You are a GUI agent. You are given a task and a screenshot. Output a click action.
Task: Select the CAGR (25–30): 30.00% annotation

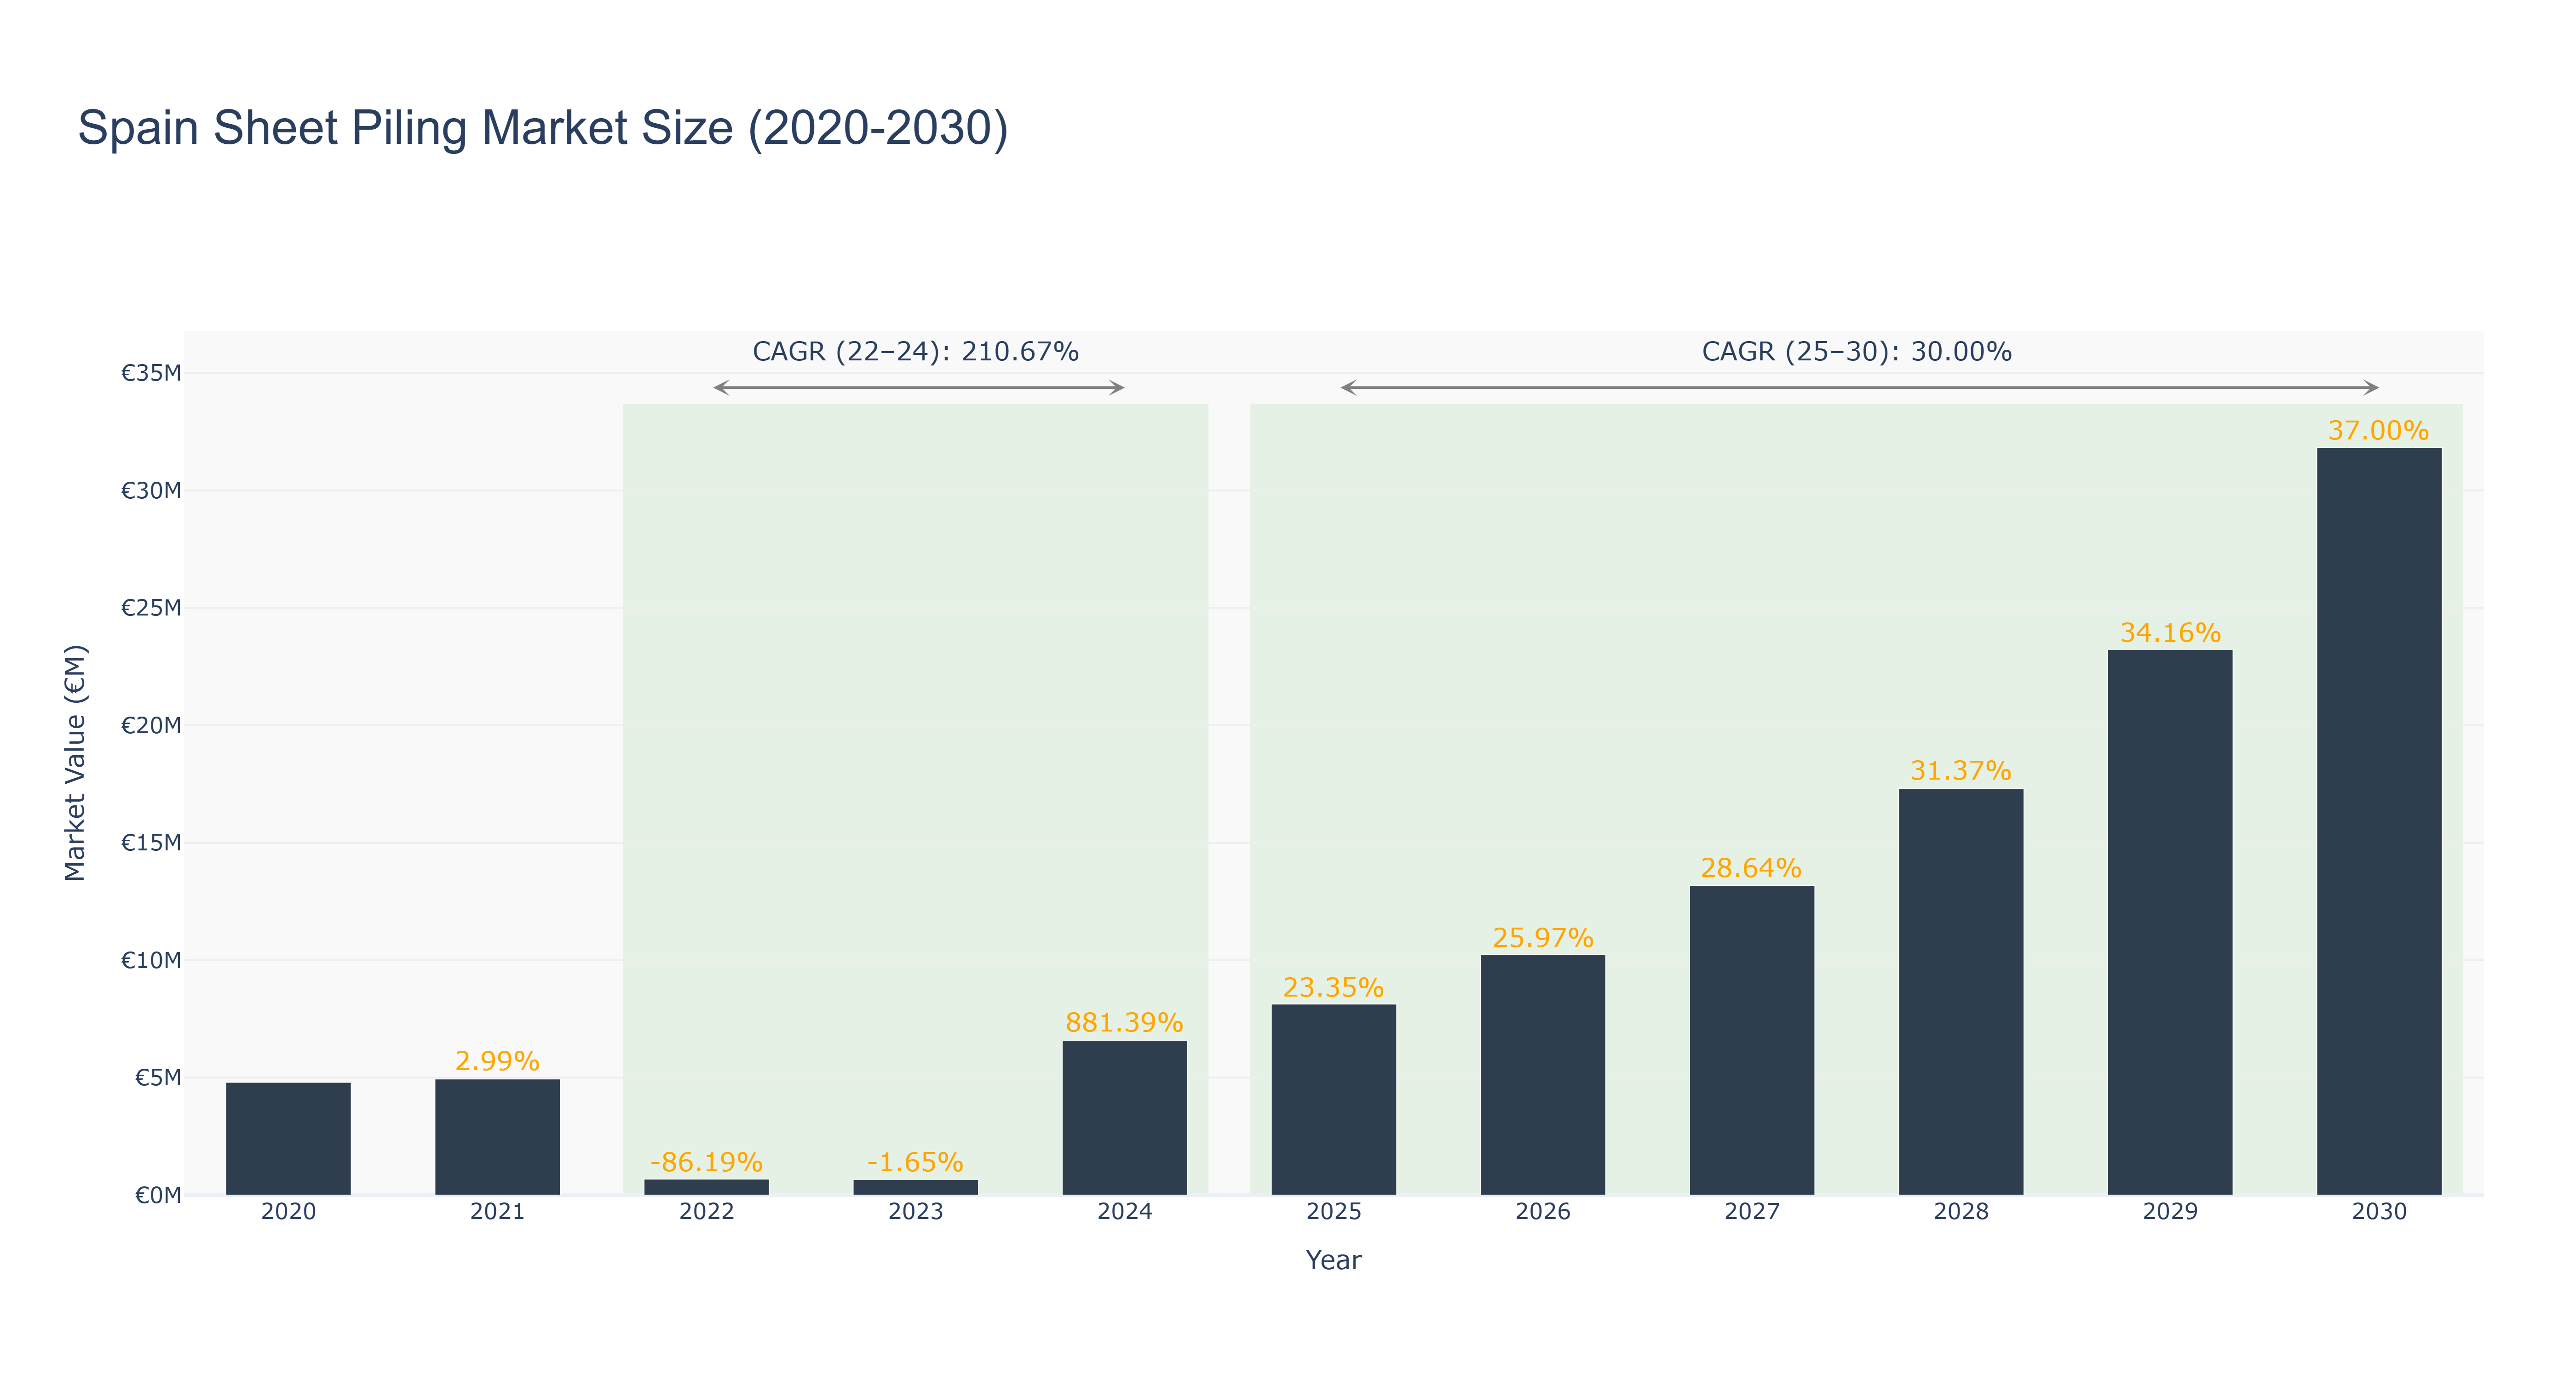[x=1857, y=352]
